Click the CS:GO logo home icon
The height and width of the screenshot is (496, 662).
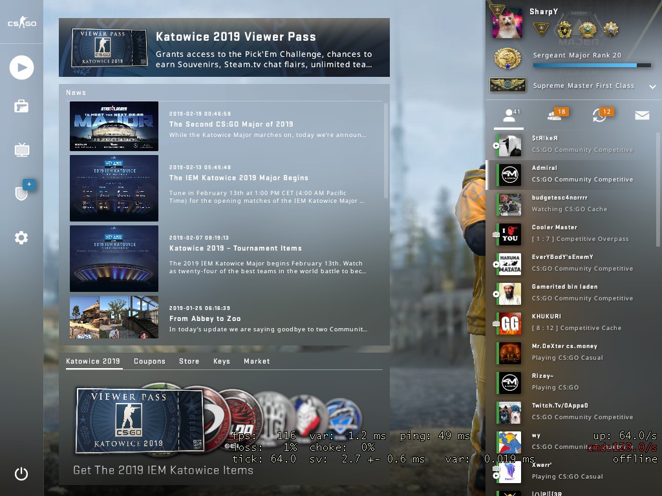(21, 23)
